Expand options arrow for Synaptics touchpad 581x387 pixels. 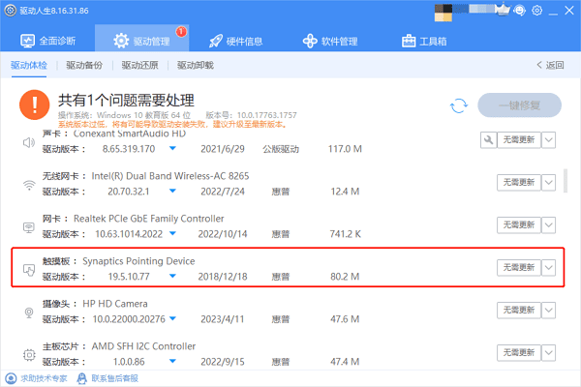coord(548,268)
